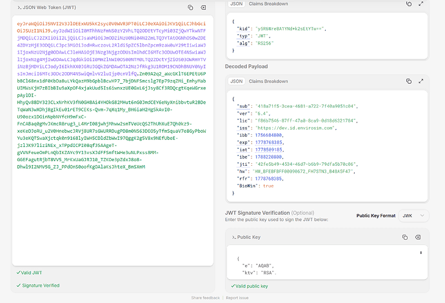Select the JSON tab in header panel
The height and width of the screenshot is (303, 445).
[x=237, y=4]
